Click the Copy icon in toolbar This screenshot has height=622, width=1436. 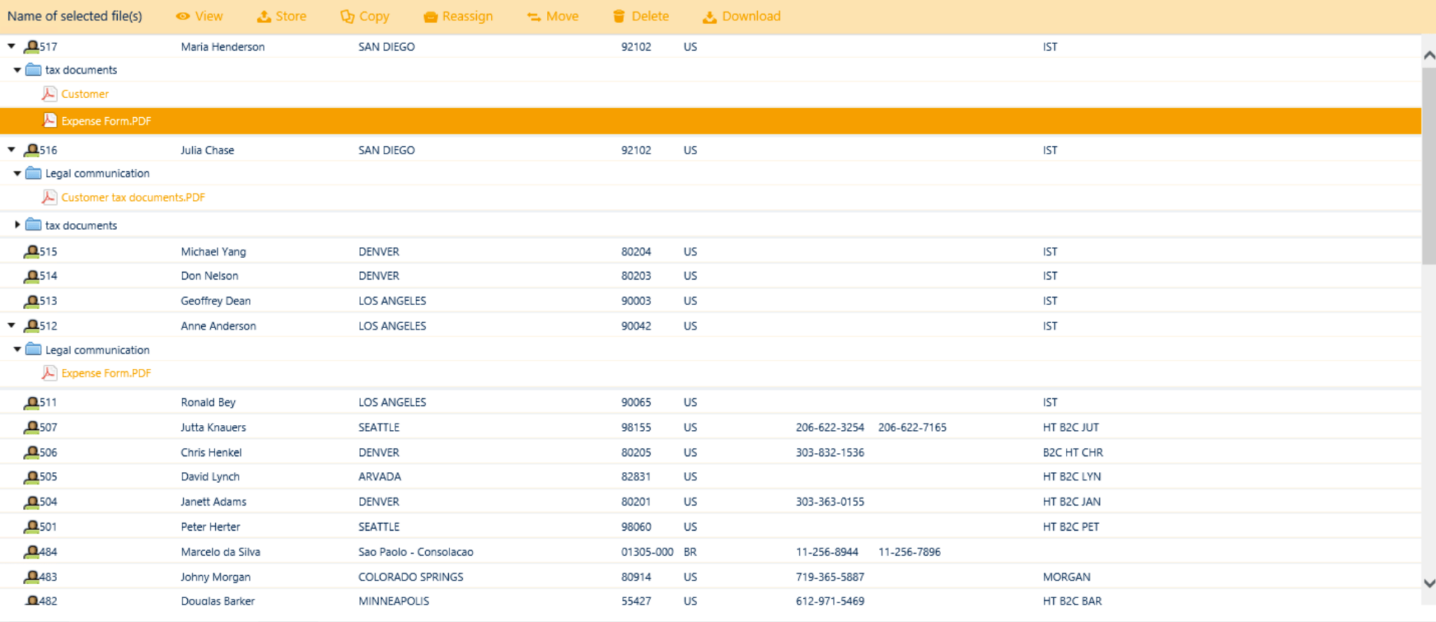point(347,16)
